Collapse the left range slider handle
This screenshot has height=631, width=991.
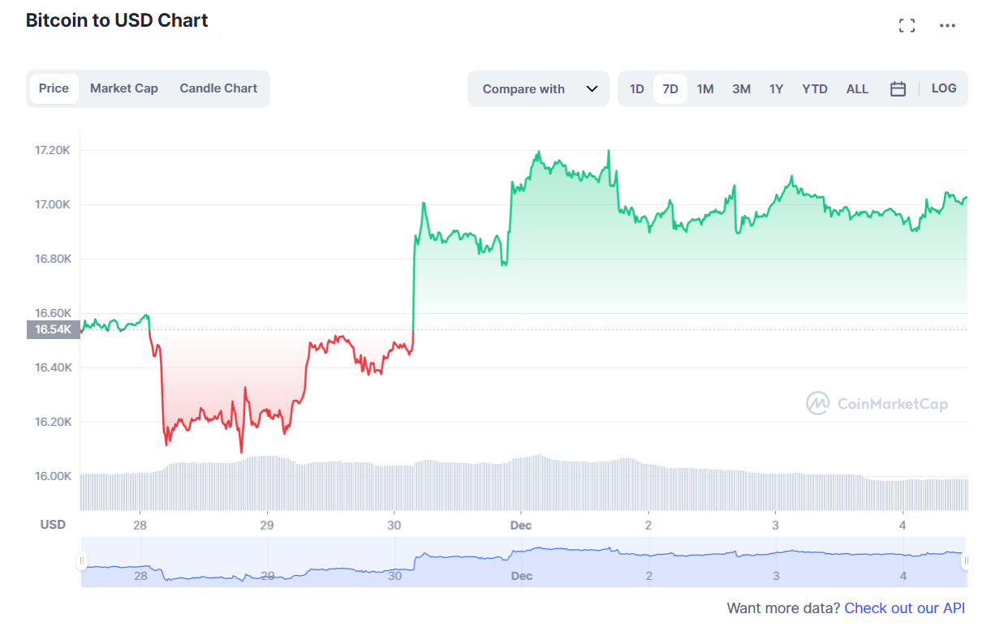(x=83, y=559)
